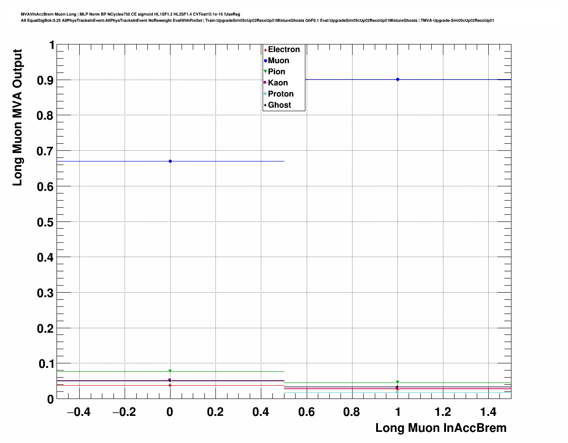Viewport: 568px width, 443px height.
Task: Click the 'Proton' legend label text
Action: click(x=281, y=94)
